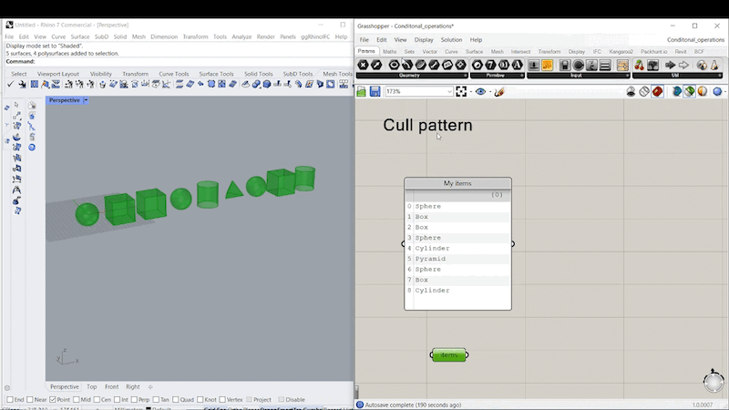
Task: Add the round Button input component icon
Action: point(579,65)
